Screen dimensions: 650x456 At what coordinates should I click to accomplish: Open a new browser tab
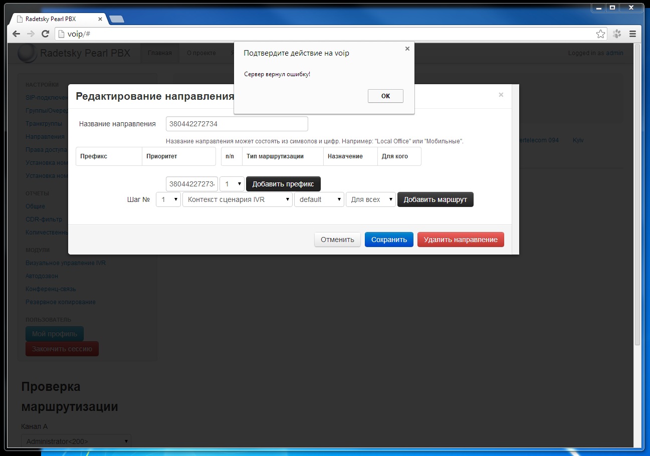[x=117, y=19]
